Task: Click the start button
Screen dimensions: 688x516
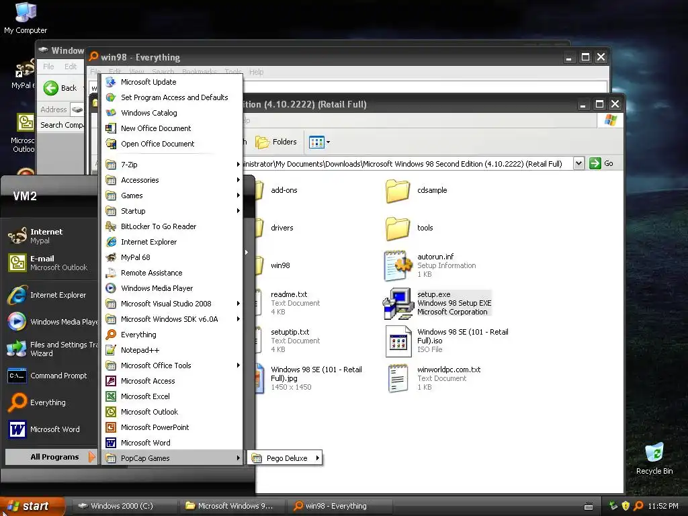Action: 32,506
